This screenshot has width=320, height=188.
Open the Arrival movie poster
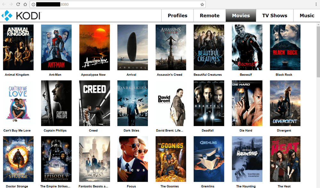(x=133, y=48)
